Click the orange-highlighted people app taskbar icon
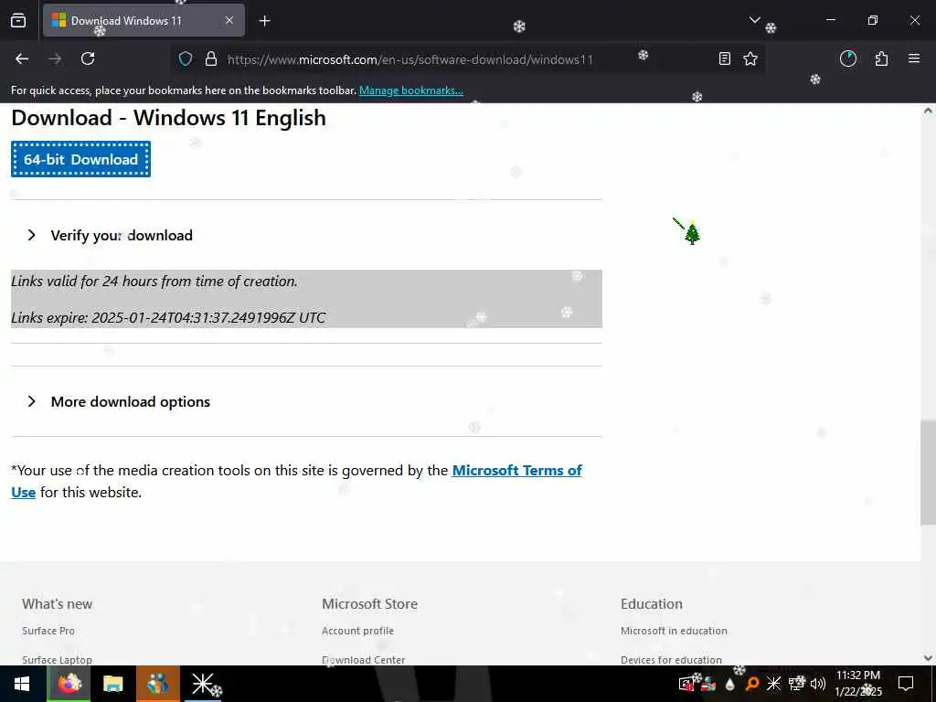Viewport: 936px width, 702px height. point(157,684)
